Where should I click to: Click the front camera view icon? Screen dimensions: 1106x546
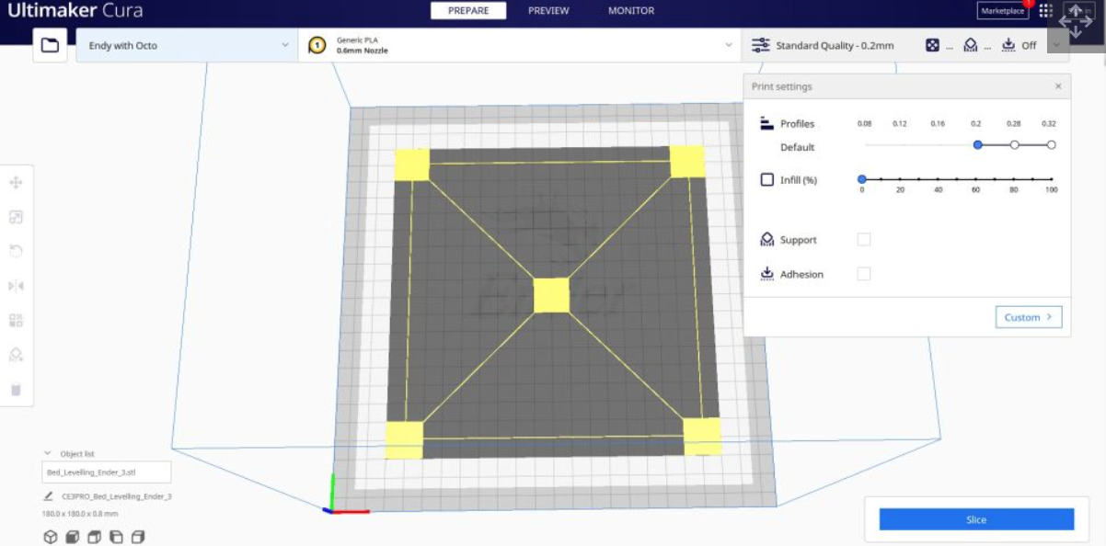coord(70,540)
